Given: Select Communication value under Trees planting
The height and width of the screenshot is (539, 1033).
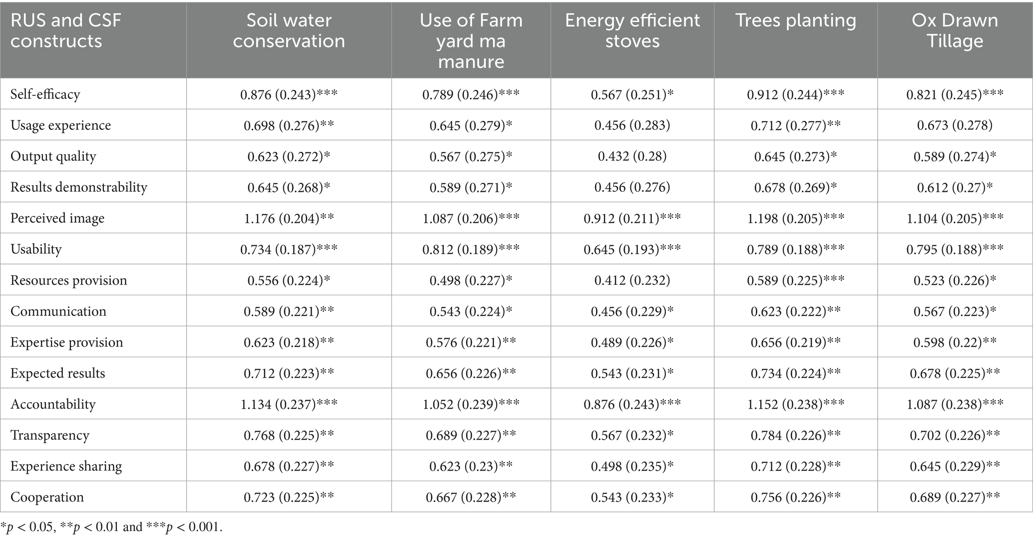Looking at the screenshot, I should click(x=795, y=311).
